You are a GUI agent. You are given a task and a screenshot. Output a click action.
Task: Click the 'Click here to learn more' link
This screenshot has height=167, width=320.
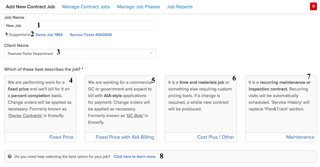[x=135, y=156]
